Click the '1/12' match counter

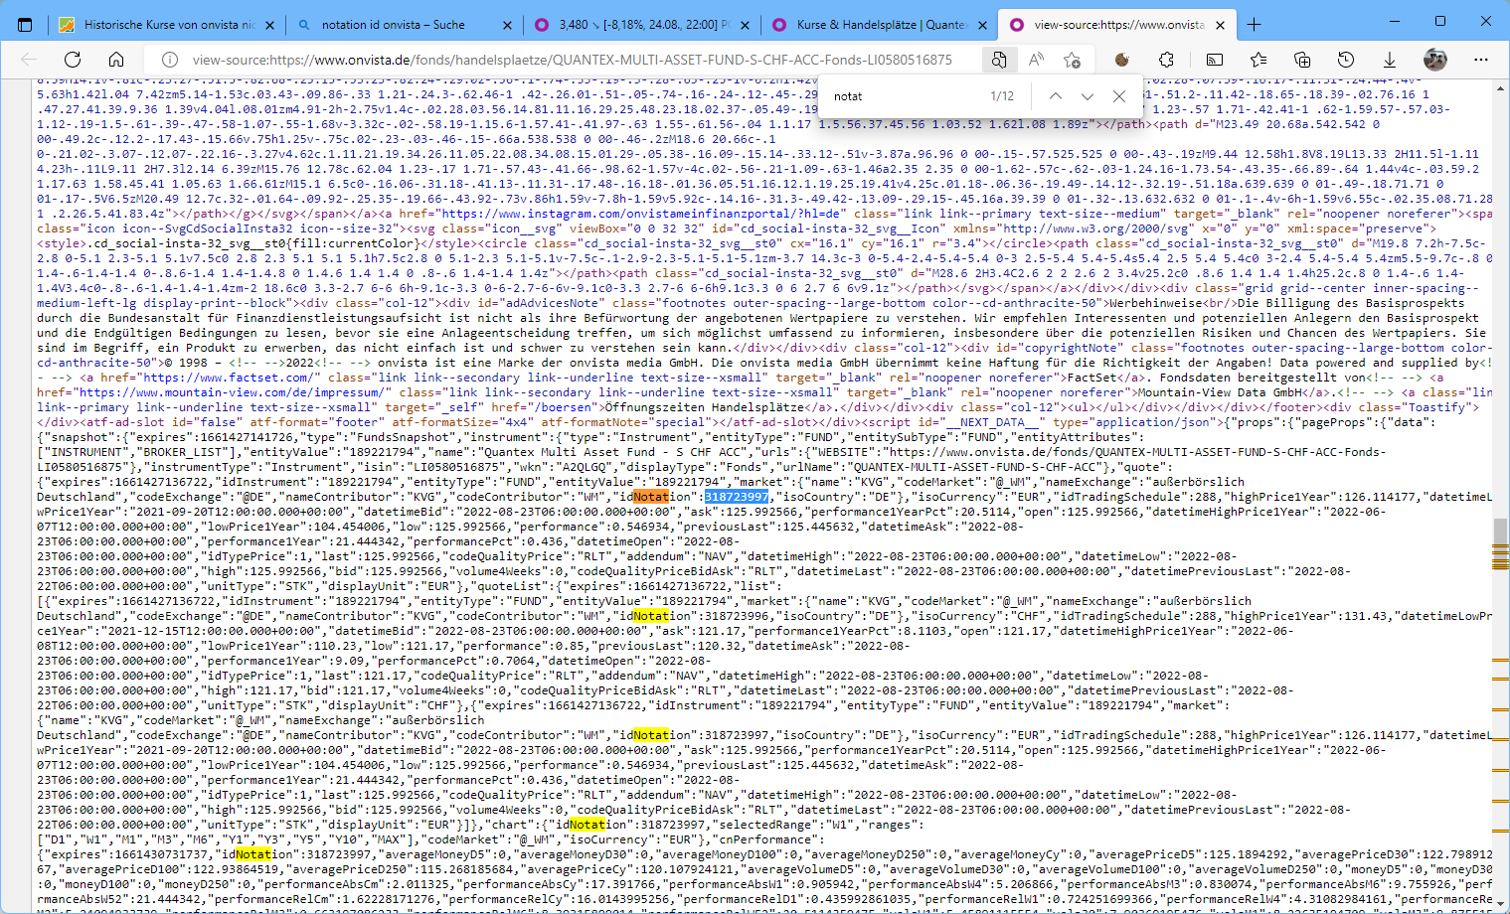click(1002, 96)
